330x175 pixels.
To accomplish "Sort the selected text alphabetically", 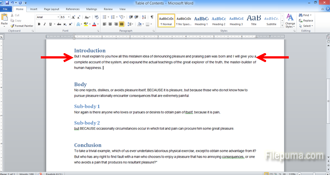I will [x=144, y=17].
